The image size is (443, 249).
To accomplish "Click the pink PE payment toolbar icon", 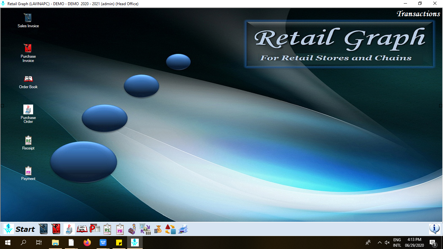I will (x=120, y=229).
